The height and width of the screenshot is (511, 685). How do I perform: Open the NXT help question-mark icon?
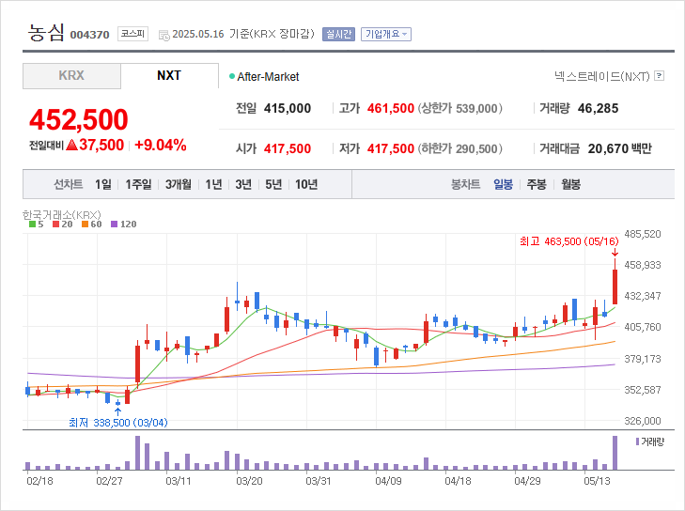(x=660, y=76)
